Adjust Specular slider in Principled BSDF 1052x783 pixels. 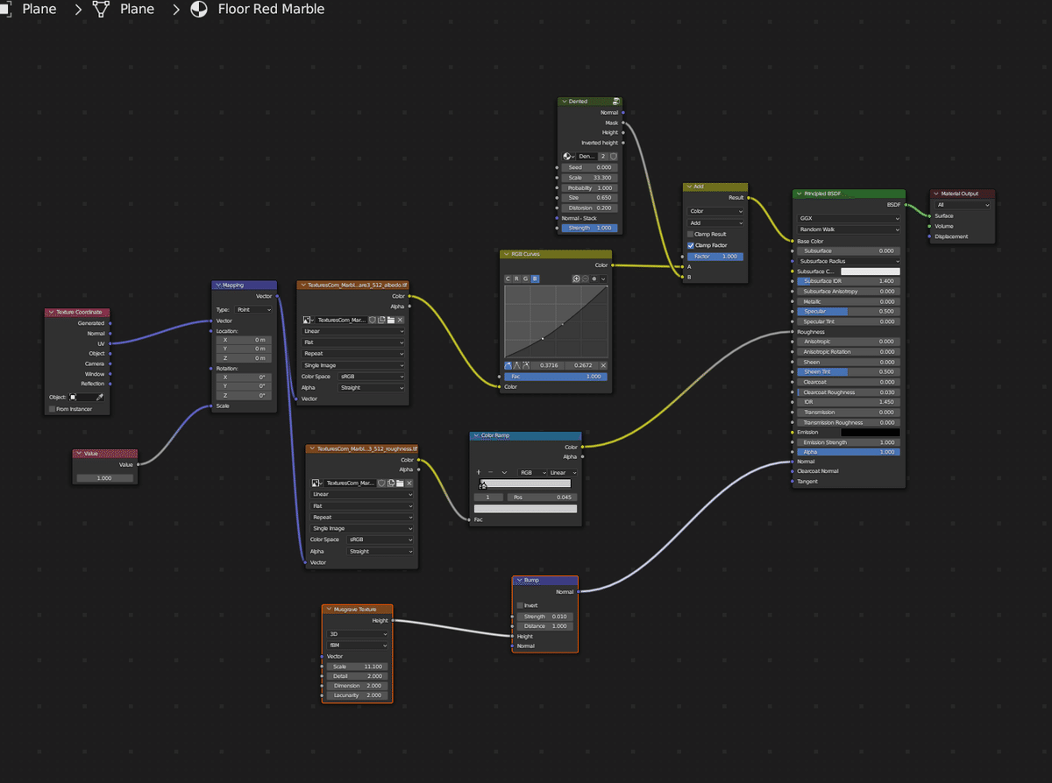pos(849,311)
